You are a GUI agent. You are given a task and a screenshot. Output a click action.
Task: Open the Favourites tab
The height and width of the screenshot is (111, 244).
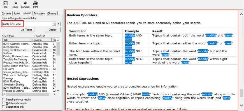[x=39, y=13]
